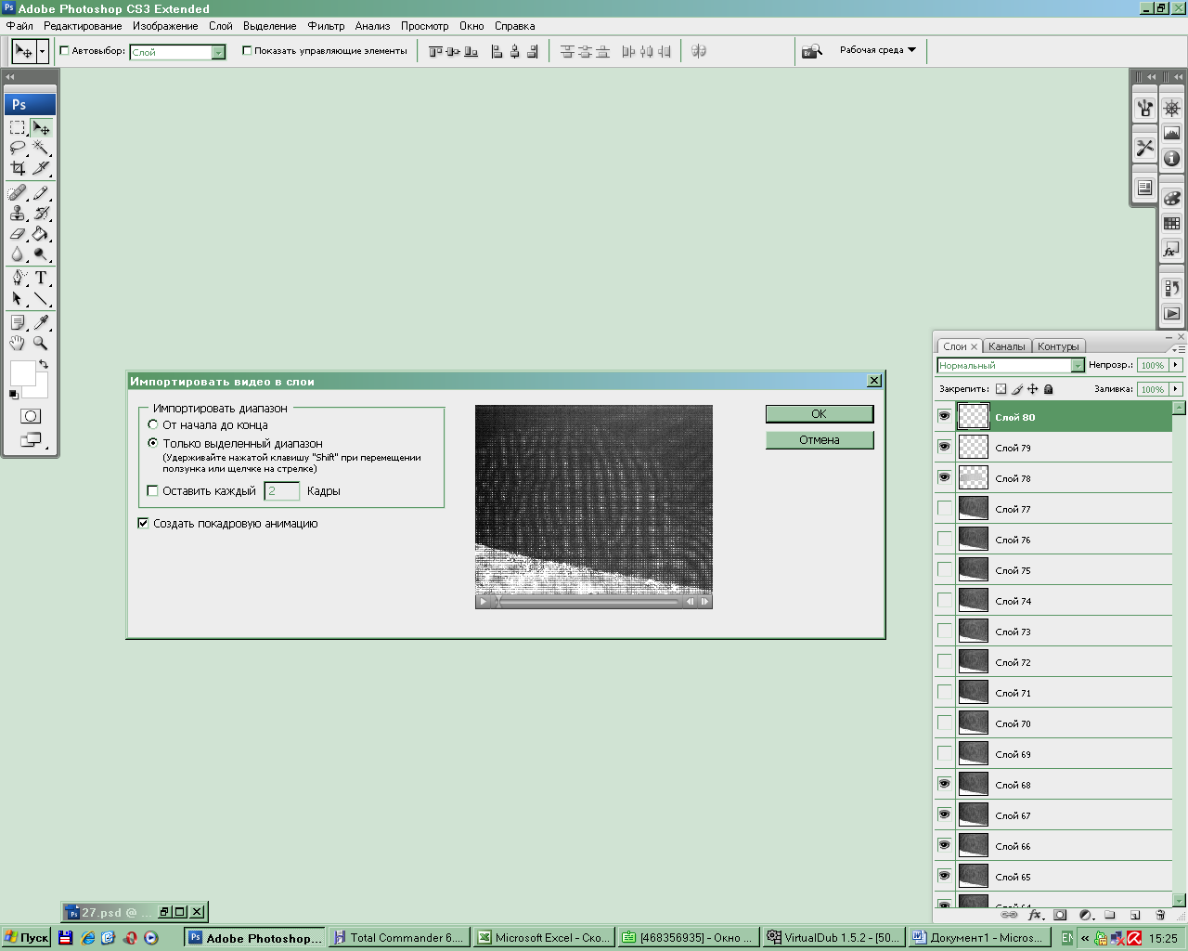Open the Color palette panel icon
The width and height of the screenshot is (1188, 951).
coord(1171,198)
